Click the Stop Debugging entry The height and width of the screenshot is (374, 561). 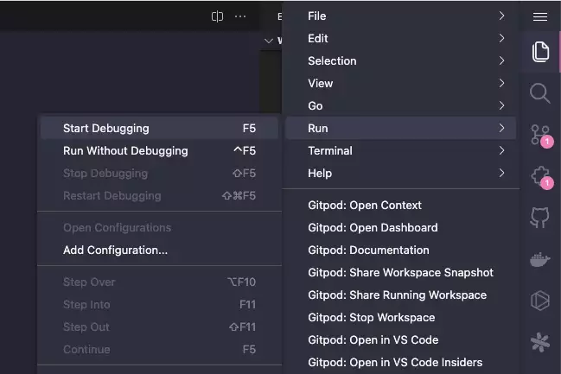(x=159, y=173)
